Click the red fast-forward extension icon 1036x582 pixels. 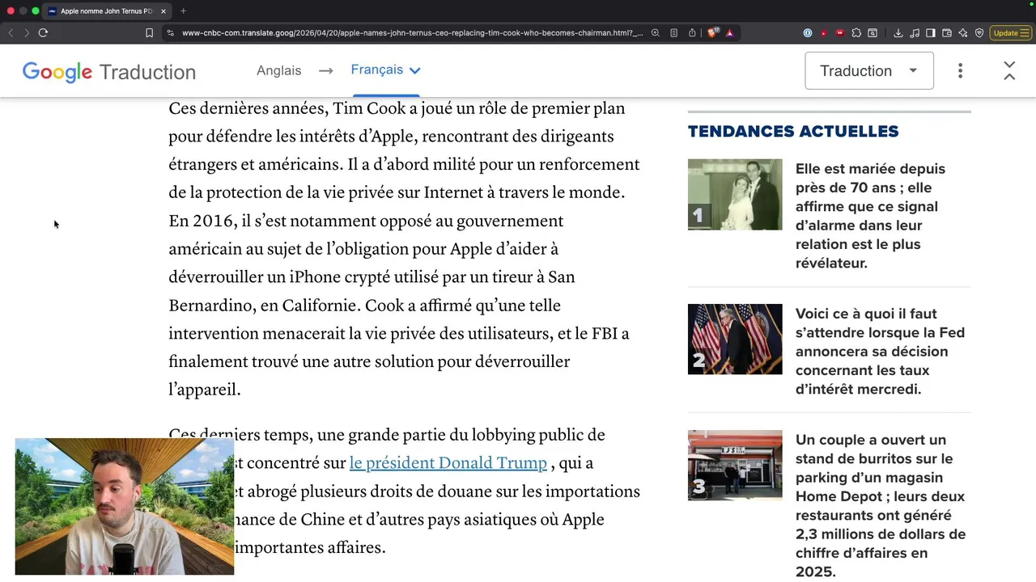[x=840, y=33]
